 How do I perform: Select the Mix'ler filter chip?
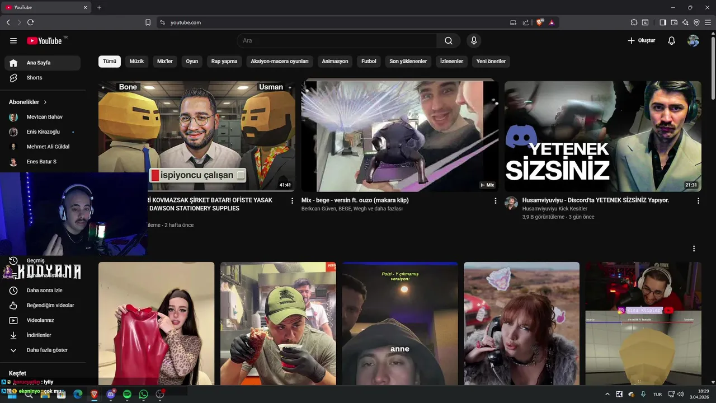point(165,61)
